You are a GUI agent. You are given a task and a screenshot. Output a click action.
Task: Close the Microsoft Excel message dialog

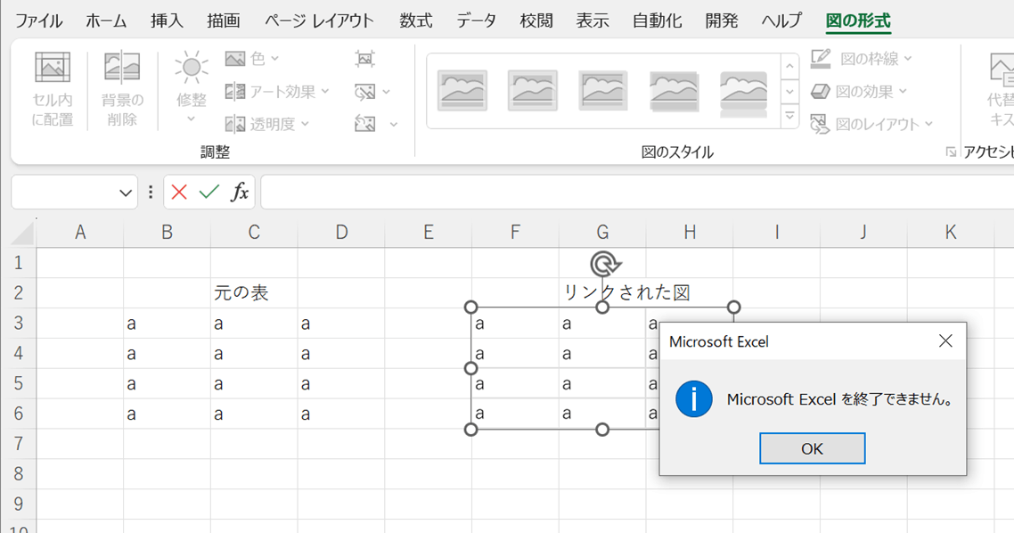(x=945, y=340)
